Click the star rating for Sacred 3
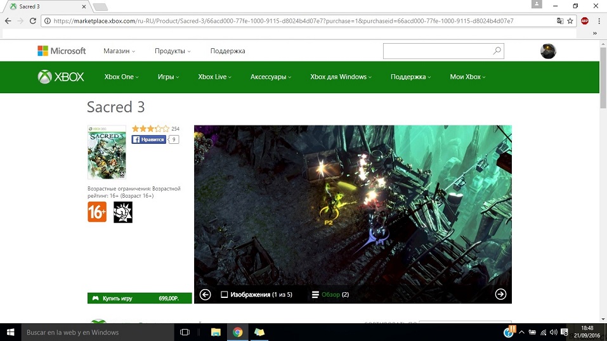 [150, 129]
